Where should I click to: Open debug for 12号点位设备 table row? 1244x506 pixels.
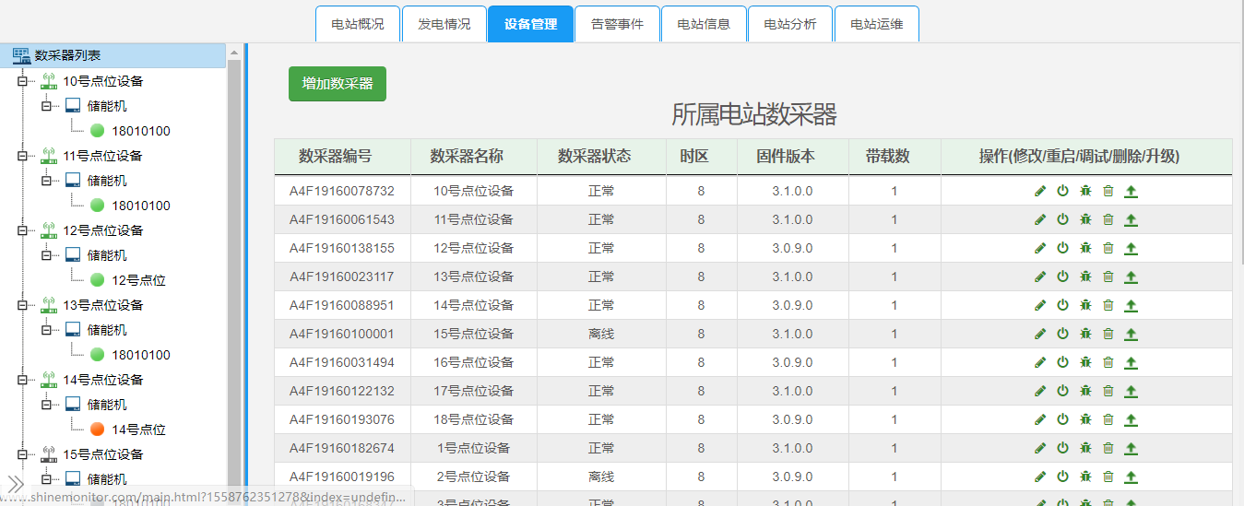(x=1085, y=249)
